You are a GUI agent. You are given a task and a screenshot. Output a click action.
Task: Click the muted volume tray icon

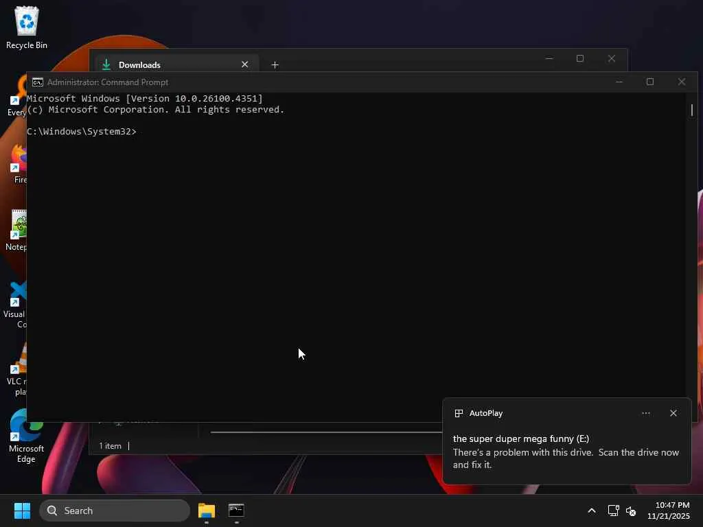click(x=631, y=511)
